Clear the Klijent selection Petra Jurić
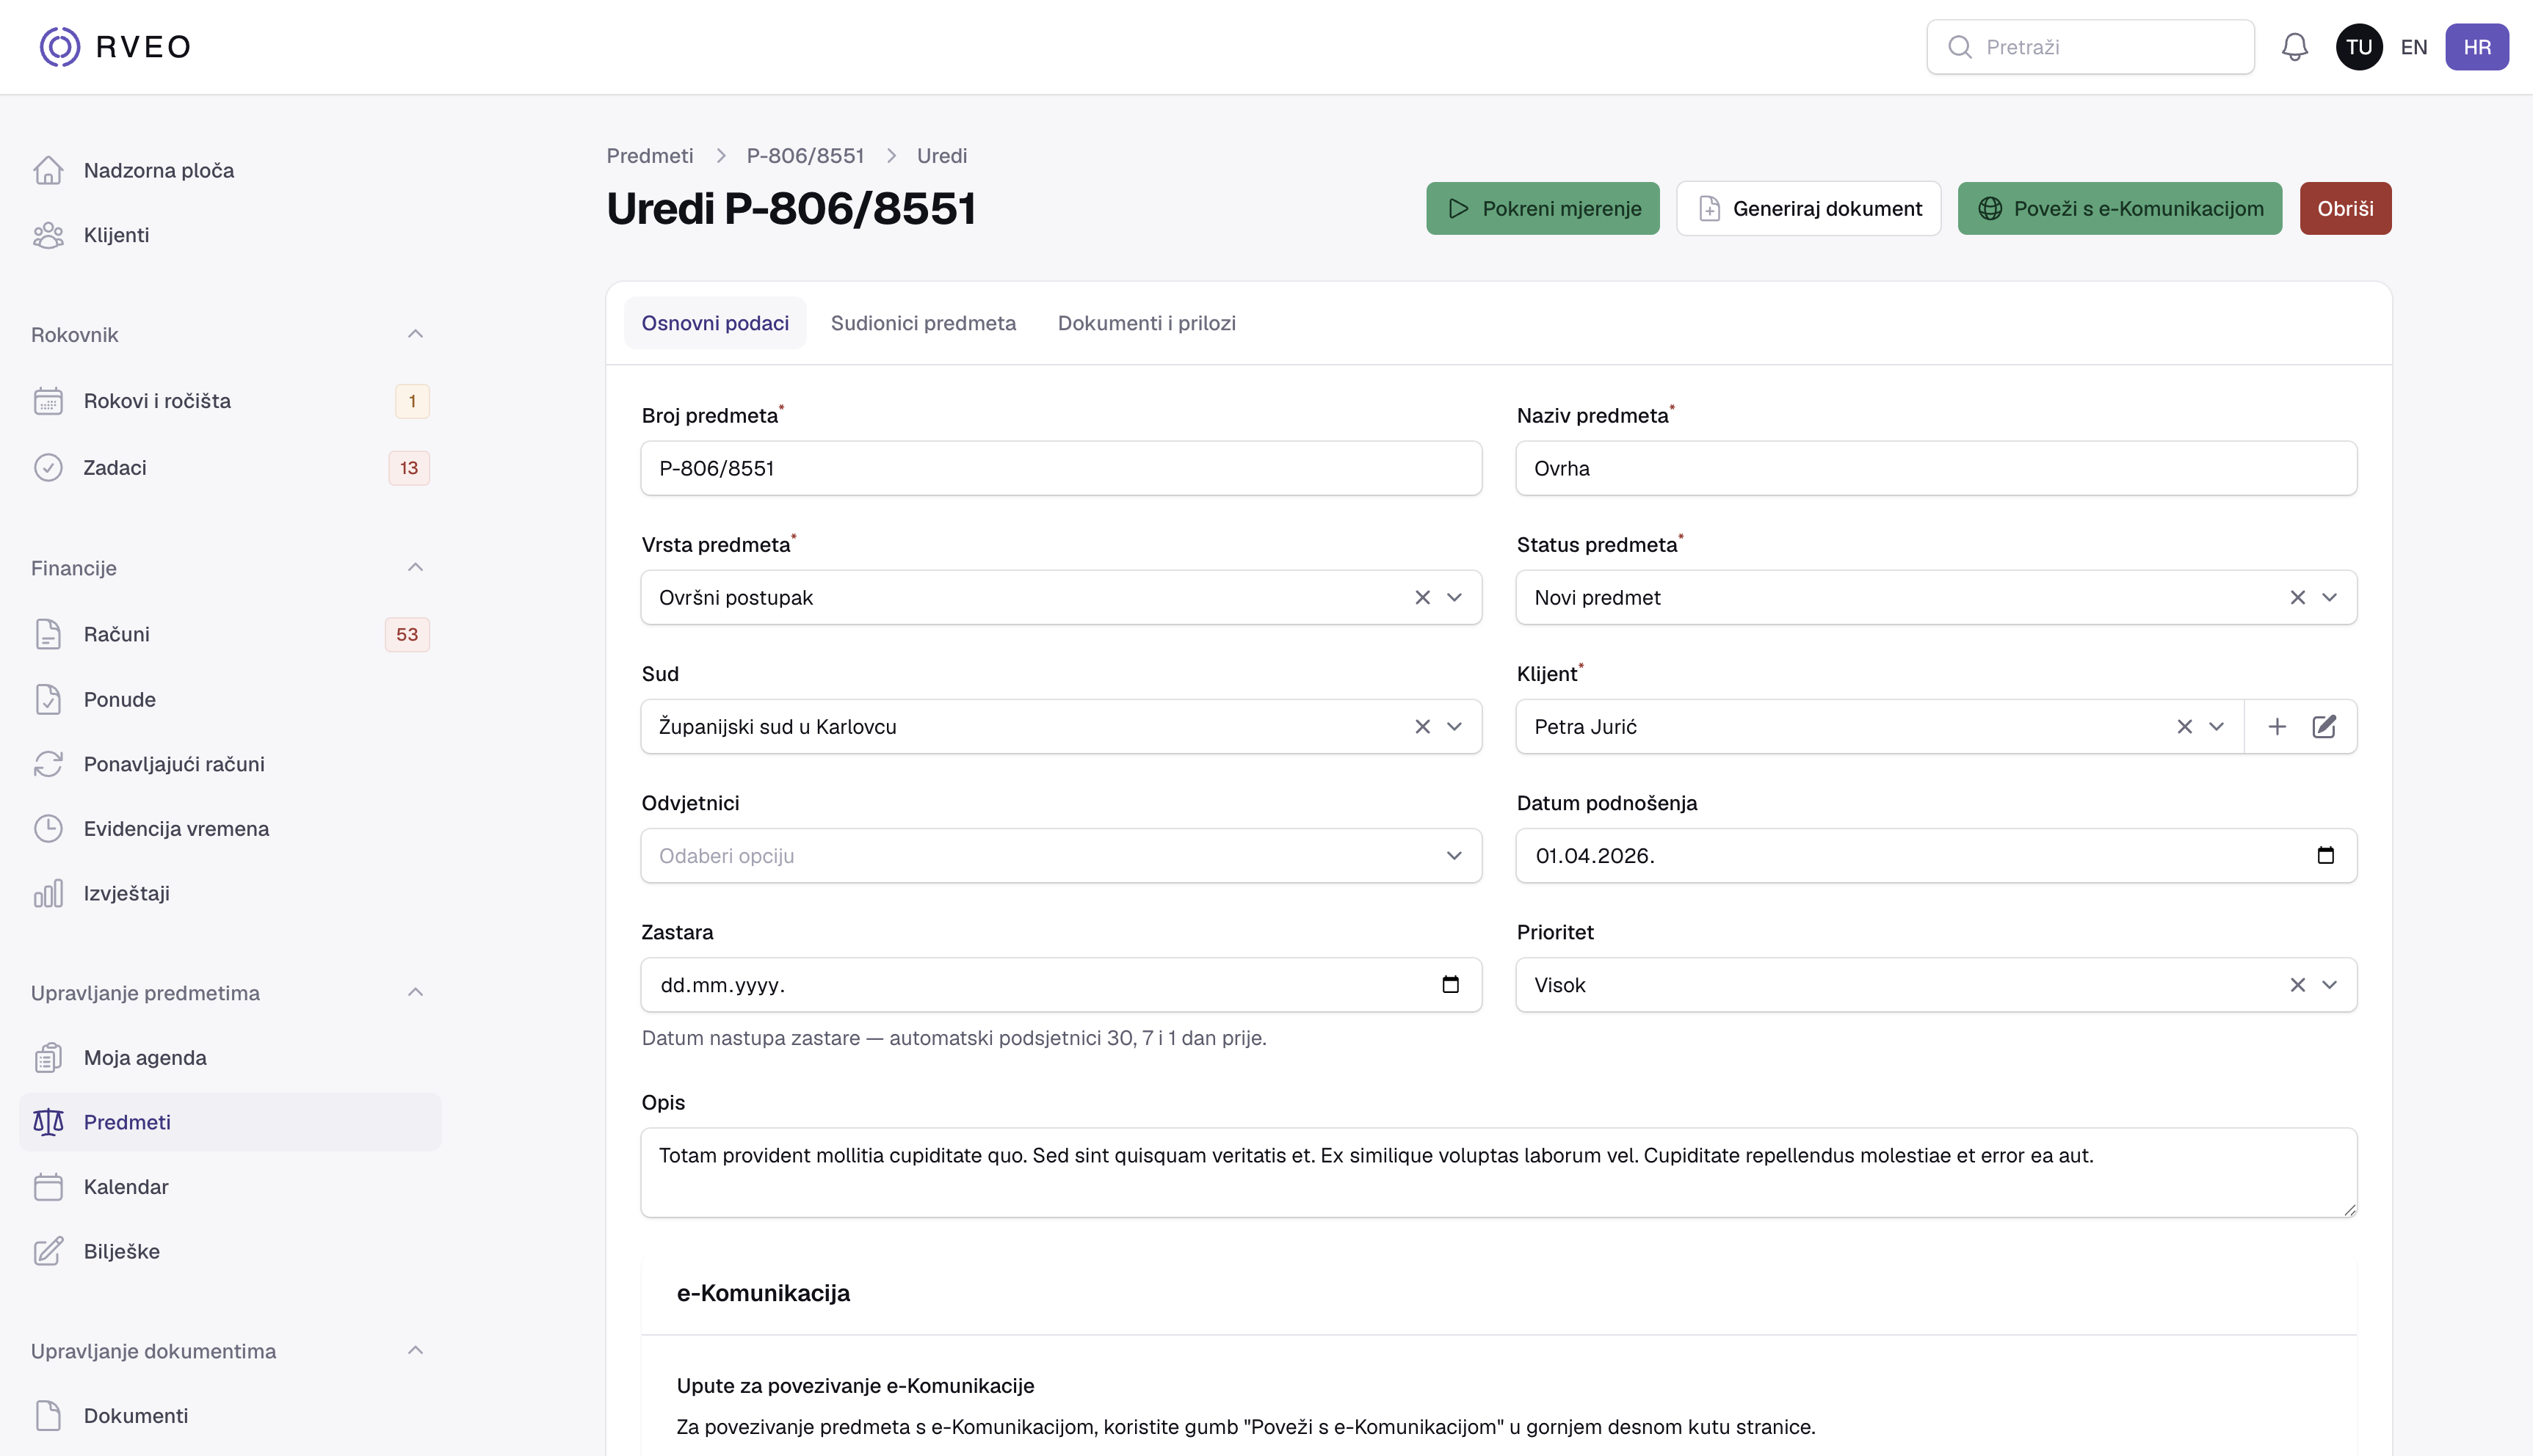The image size is (2533, 1456). click(2184, 727)
